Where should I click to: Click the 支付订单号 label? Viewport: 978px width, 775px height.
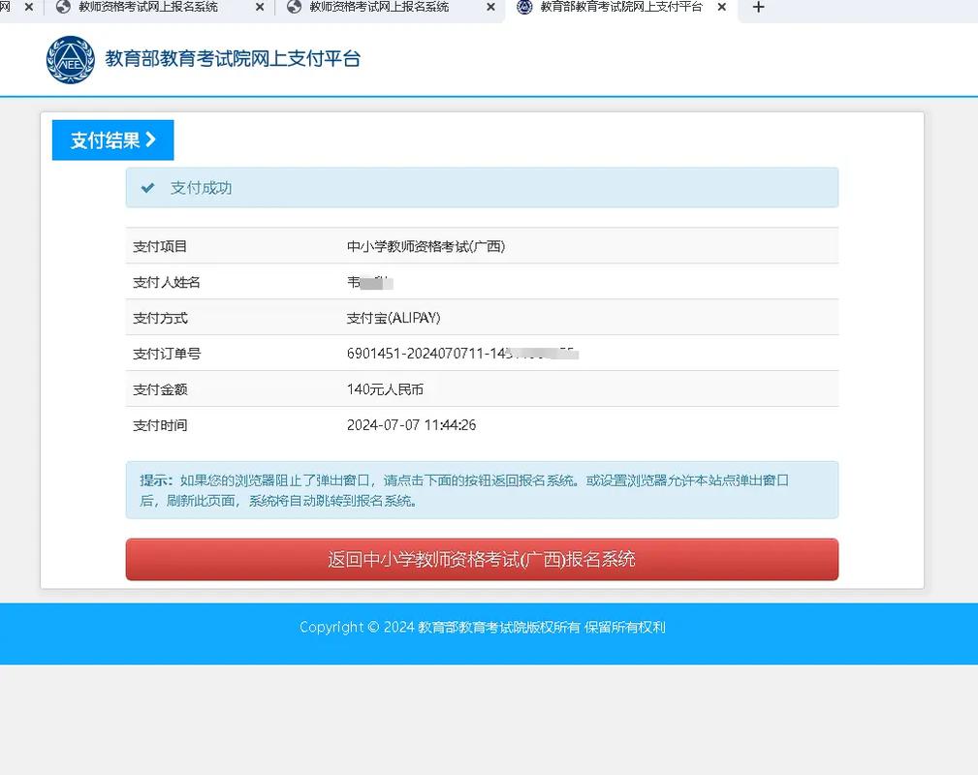tap(167, 354)
